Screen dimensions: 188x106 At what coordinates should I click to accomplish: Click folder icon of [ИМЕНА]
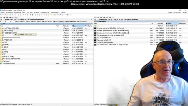point(1,45)
